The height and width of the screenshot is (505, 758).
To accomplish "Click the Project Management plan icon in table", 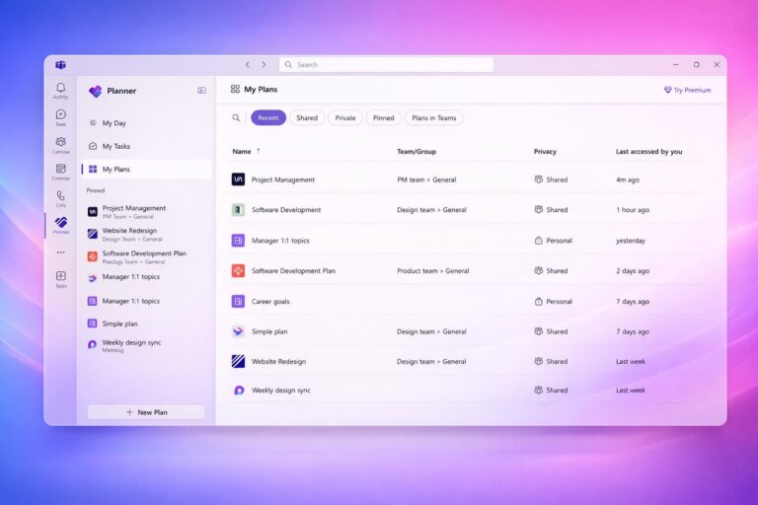I will pos(238,180).
